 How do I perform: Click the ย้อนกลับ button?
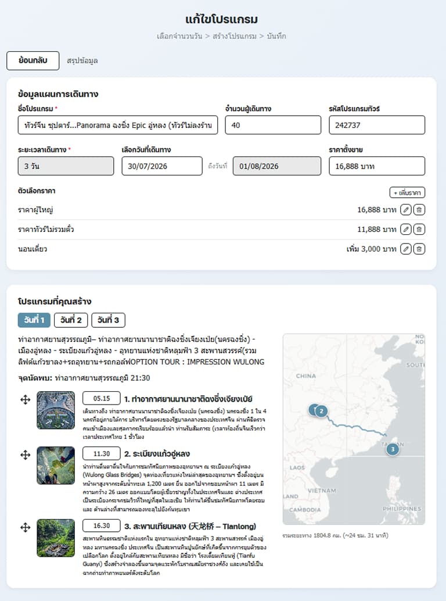pyautogui.click(x=33, y=60)
